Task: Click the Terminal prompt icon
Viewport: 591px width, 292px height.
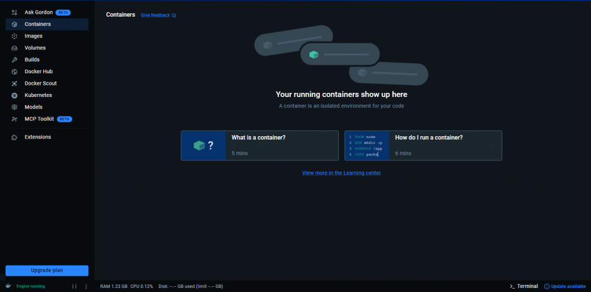Action: [512, 286]
